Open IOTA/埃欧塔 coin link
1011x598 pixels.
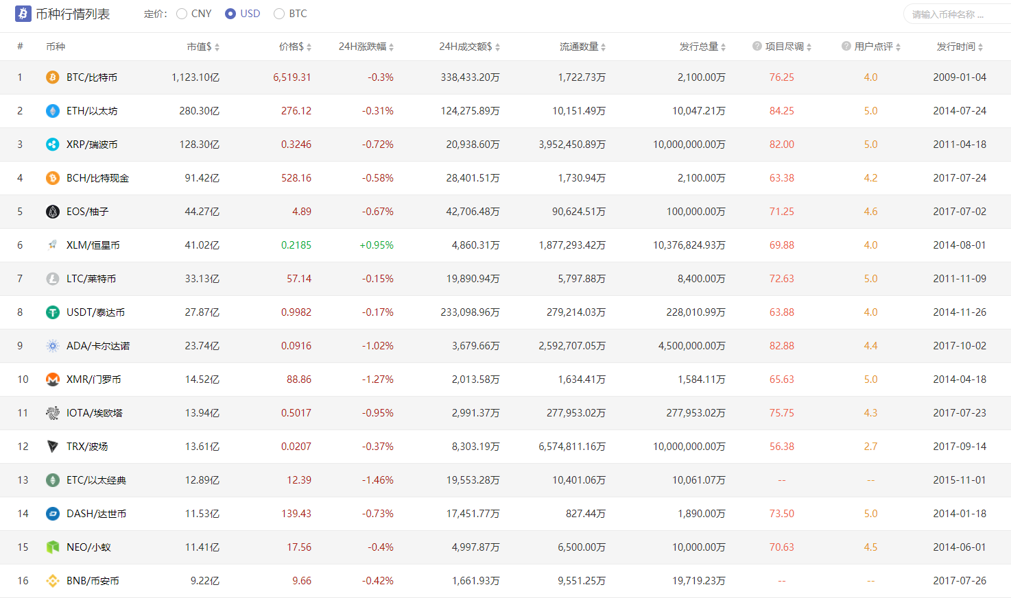(x=95, y=413)
